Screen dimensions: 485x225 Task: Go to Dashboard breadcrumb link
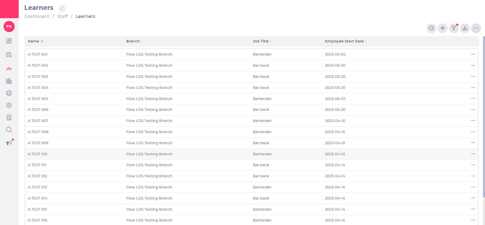click(x=37, y=16)
